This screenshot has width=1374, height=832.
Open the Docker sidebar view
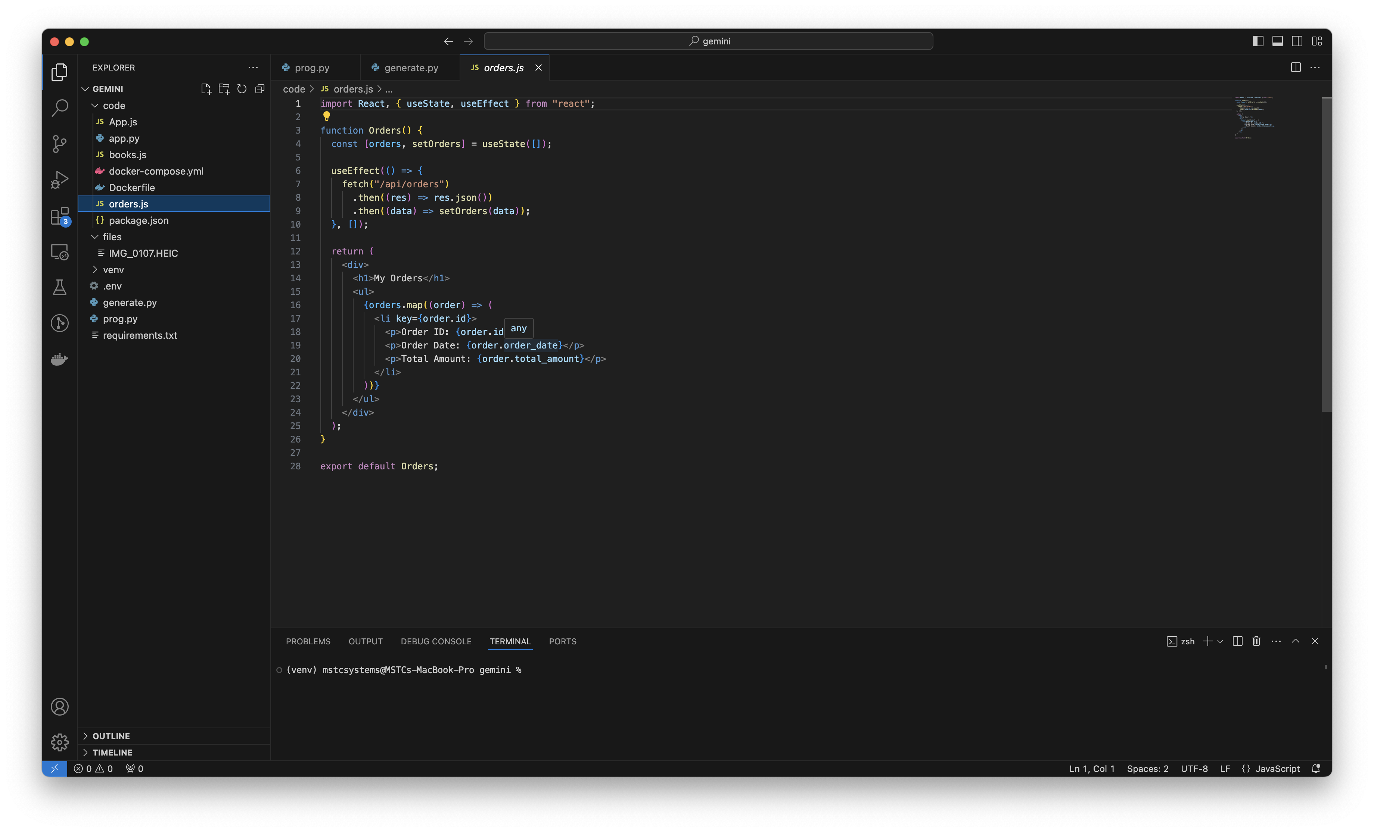coord(59,359)
